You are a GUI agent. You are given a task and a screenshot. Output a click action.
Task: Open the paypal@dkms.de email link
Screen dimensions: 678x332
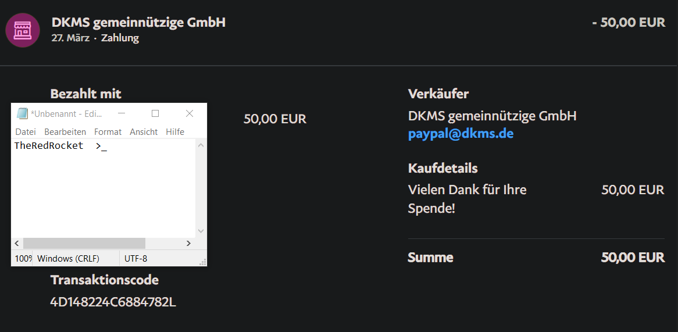tap(461, 134)
